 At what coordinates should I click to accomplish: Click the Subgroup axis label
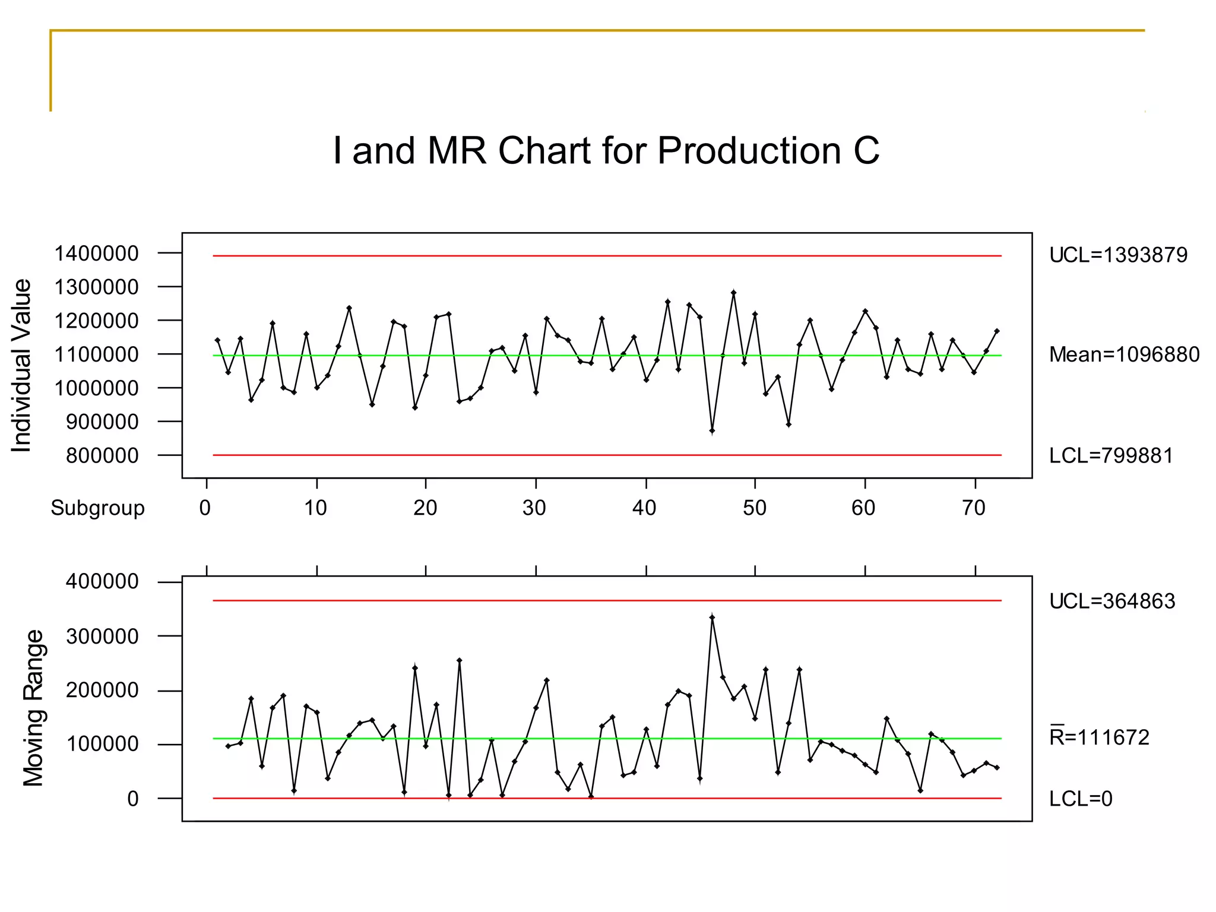(97, 508)
